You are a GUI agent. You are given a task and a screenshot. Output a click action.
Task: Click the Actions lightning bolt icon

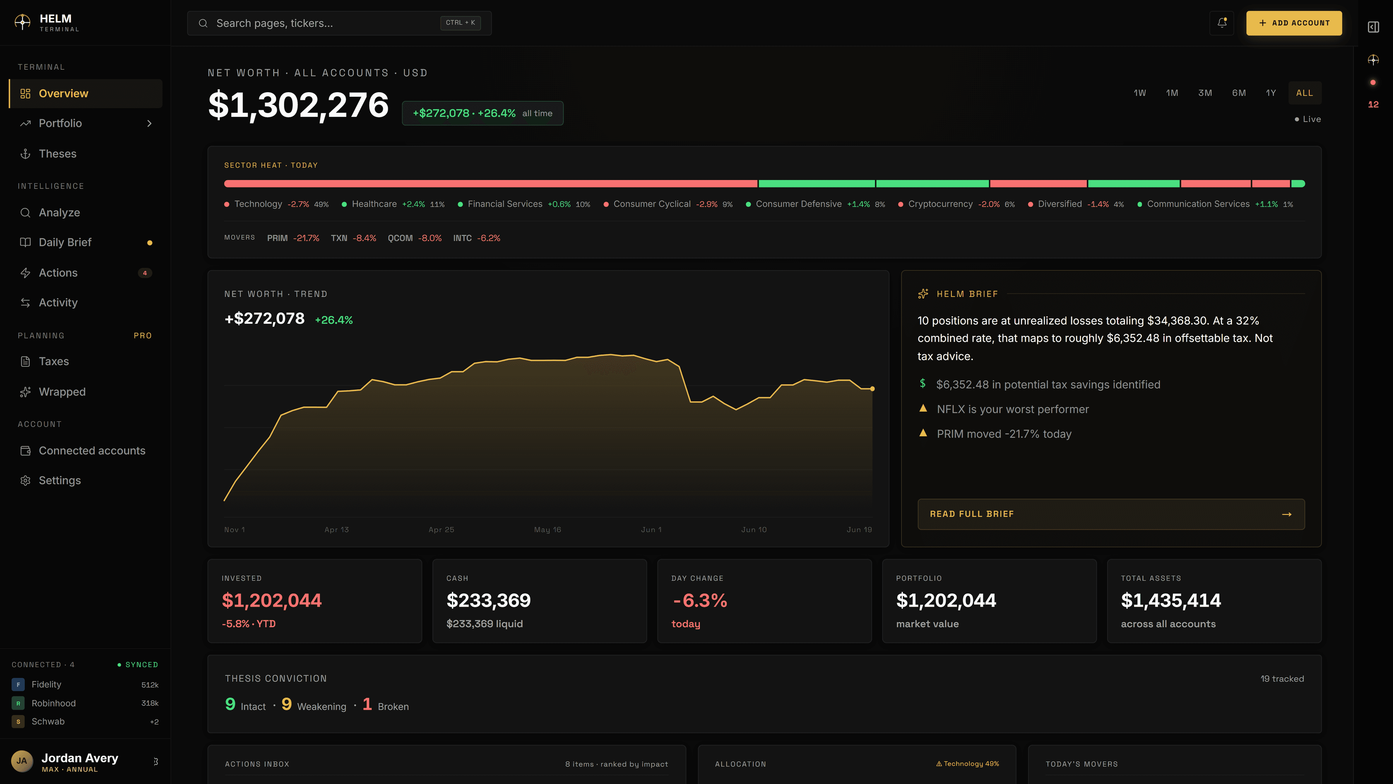point(26,273)
